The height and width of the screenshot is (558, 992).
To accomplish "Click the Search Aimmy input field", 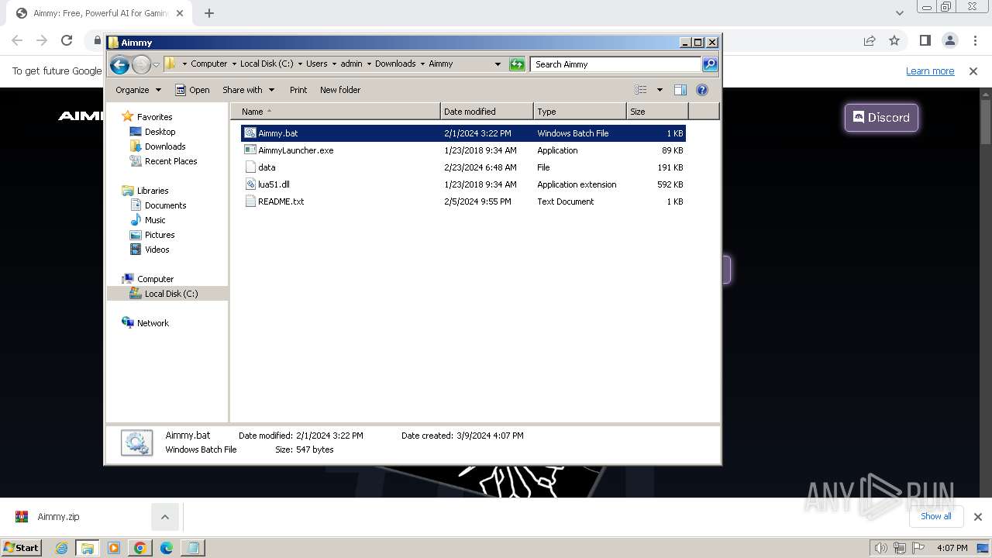I will tap(616, 64).
